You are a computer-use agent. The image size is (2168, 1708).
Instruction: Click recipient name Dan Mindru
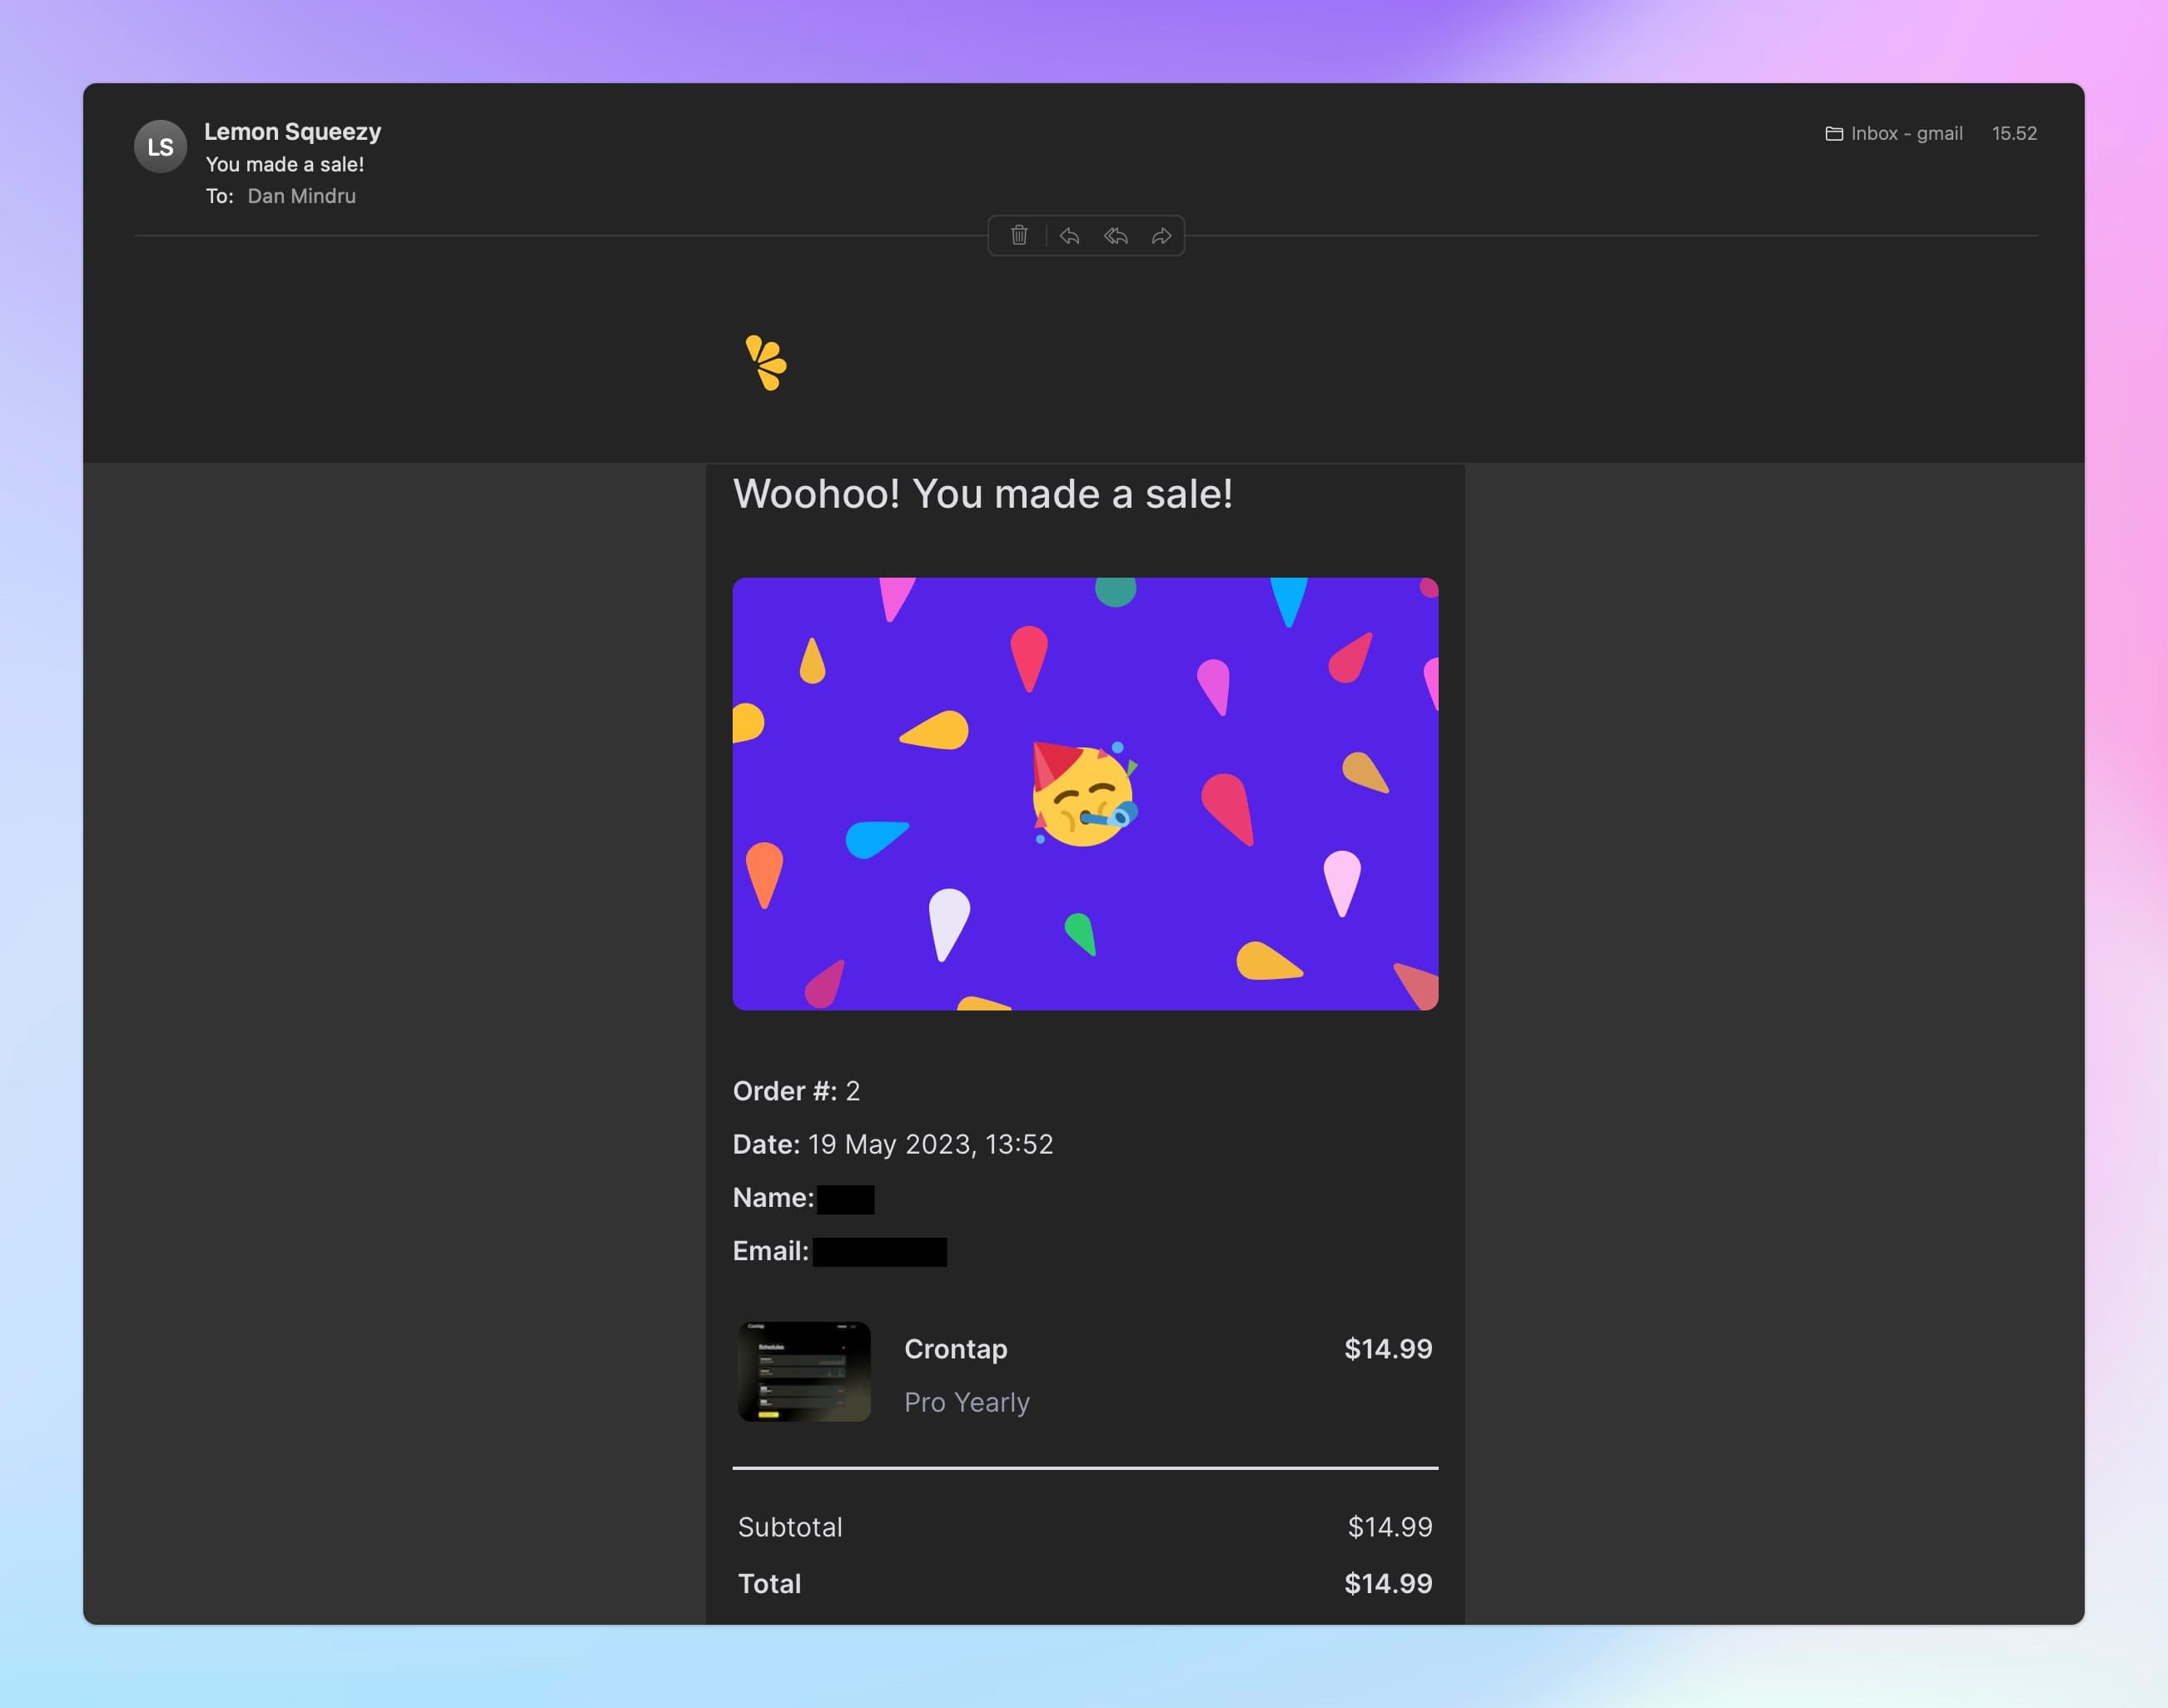pyautogui.click(x=302, y=196)
